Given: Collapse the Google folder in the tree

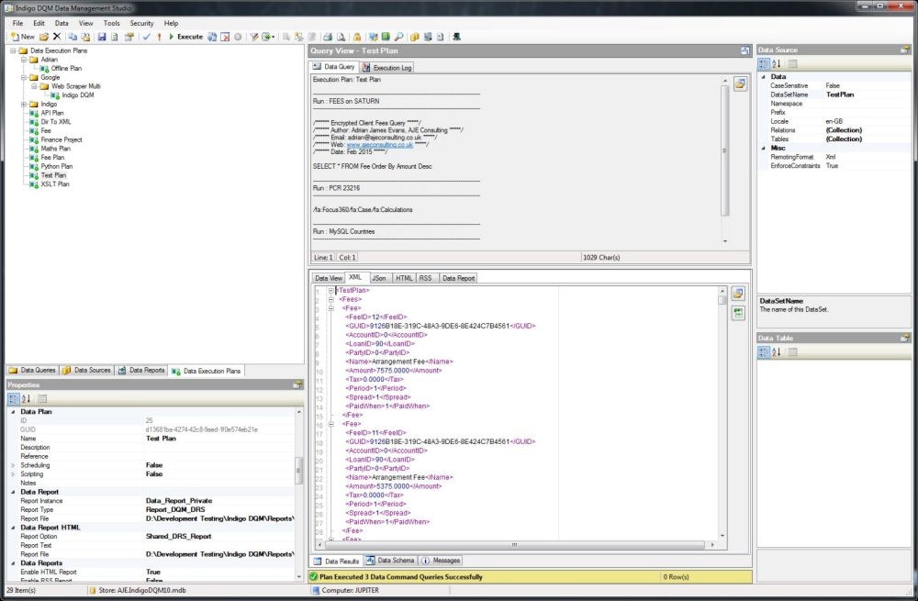Looking at the screenshot, I should [24, 77].
